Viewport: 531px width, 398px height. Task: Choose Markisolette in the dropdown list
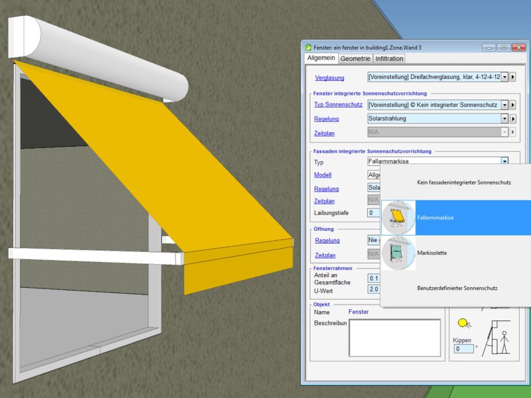click(x=455, y=253)
